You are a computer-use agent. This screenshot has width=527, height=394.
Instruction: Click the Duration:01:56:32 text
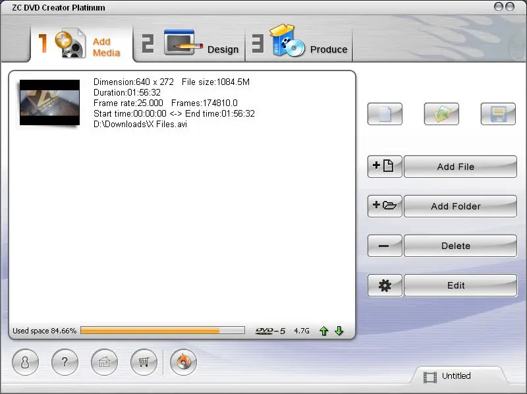coord(127,92)
